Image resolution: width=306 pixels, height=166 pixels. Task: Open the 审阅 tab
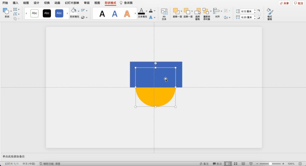click(87, 3)
